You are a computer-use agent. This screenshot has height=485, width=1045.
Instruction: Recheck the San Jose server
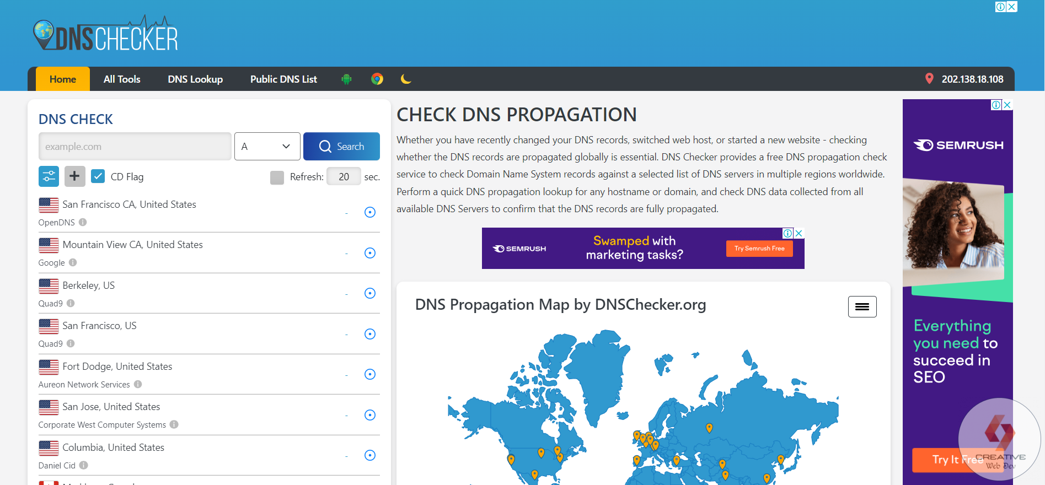[x=370, y=415]
